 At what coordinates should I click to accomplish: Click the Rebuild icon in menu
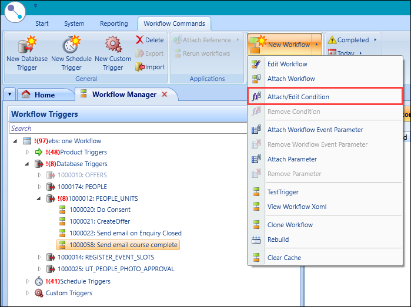[x=256, y=239]
